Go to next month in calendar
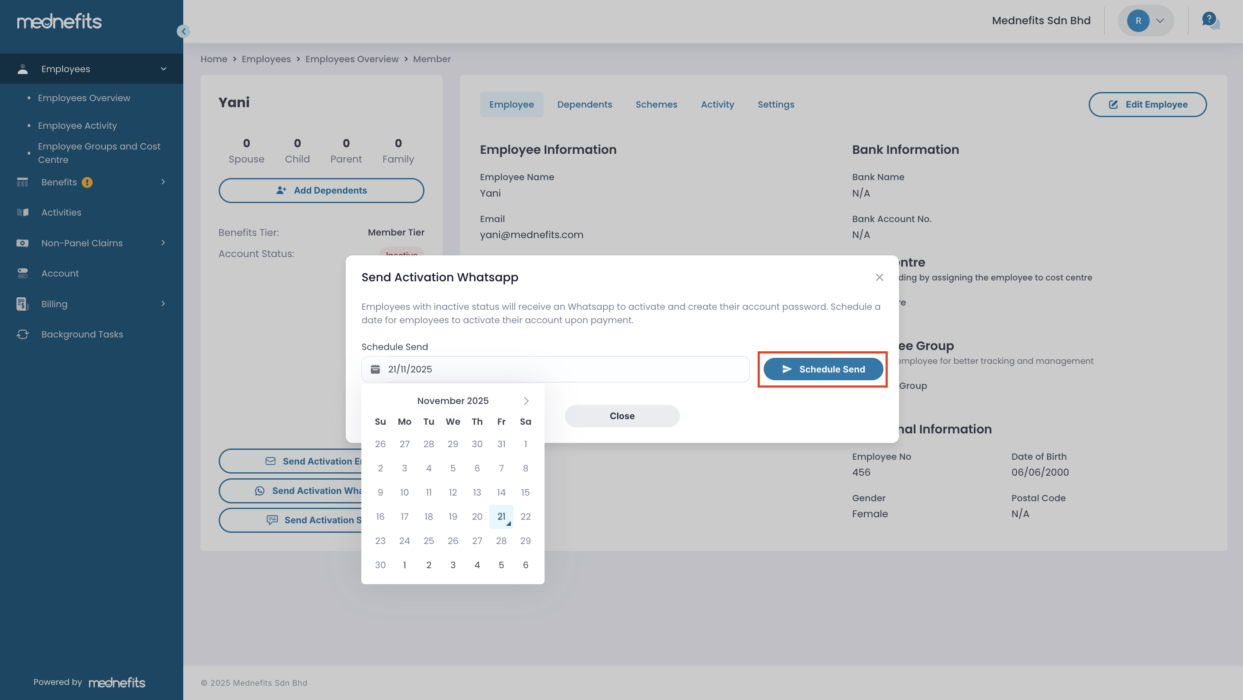 point(526,401)
